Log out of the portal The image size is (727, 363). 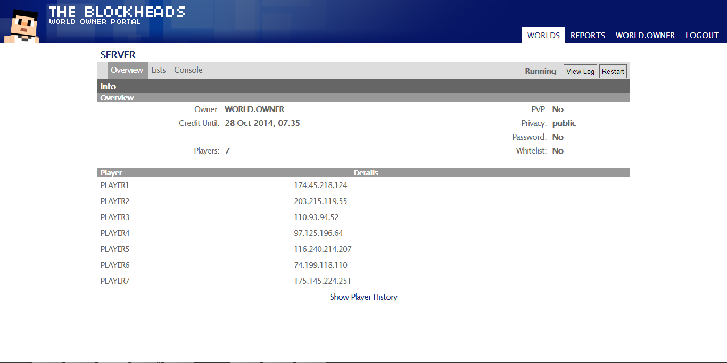pyautogui.click(x=702, y=35)
